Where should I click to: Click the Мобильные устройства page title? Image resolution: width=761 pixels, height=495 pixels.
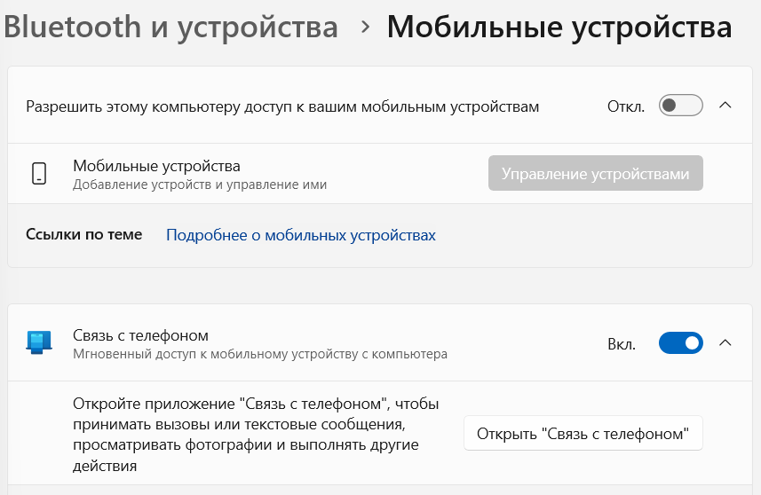point(559,27)
